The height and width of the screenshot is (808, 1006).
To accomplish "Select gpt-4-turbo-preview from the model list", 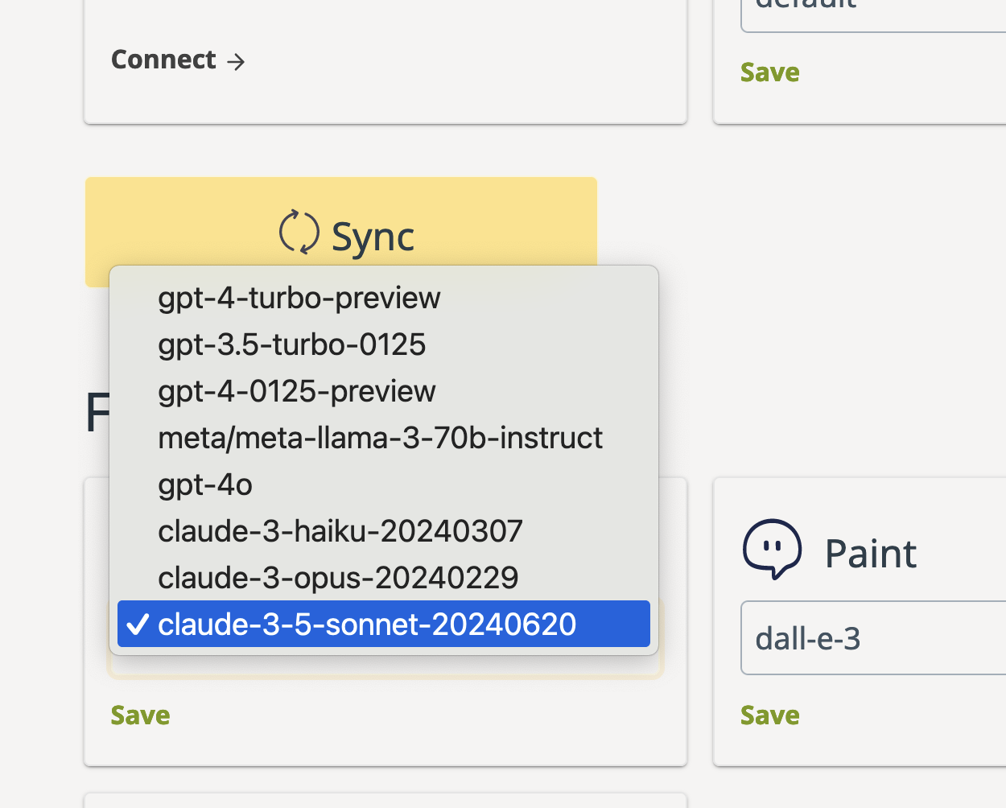I will point(299,298).
